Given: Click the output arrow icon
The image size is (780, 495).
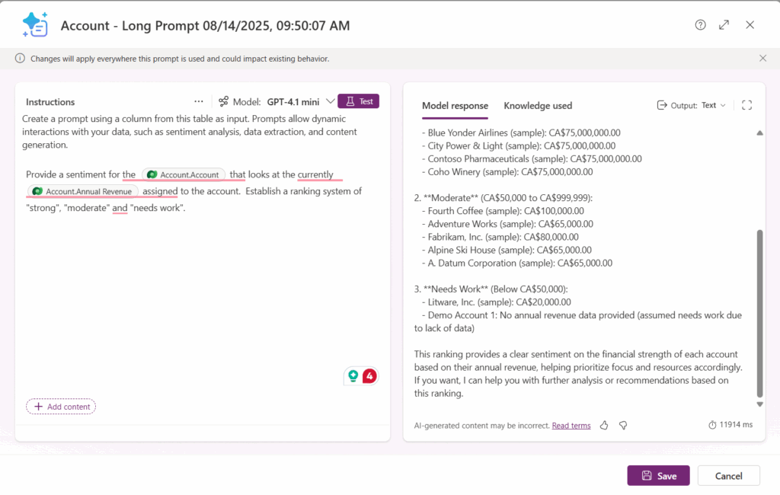Looking at the screenshot, I should pos(662,105).
